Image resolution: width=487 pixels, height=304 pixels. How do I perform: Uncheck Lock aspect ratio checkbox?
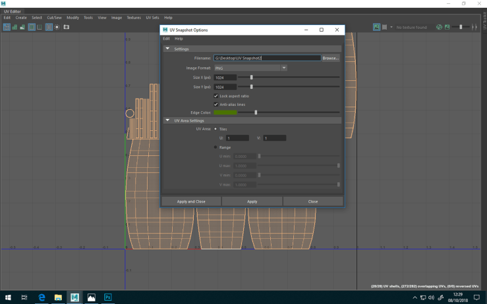point(216,96)
